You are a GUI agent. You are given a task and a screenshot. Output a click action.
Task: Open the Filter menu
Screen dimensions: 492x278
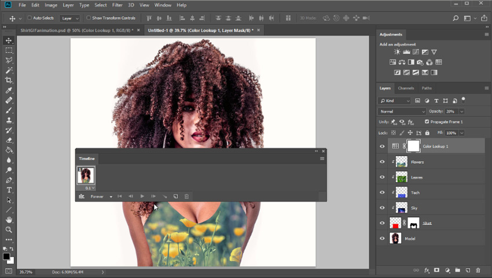point(118,5)
